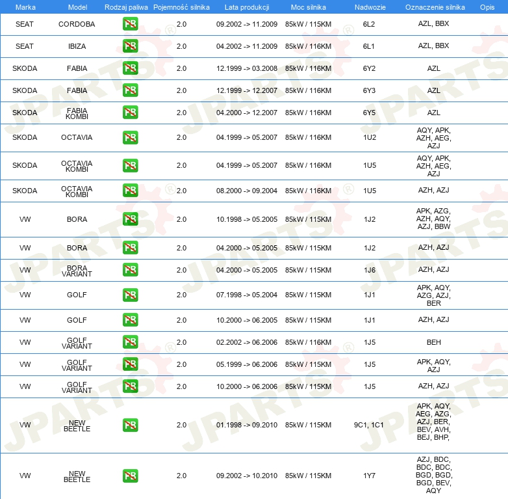Click the Model column header
Screen dimensions: 508x499
coord(77,7)
